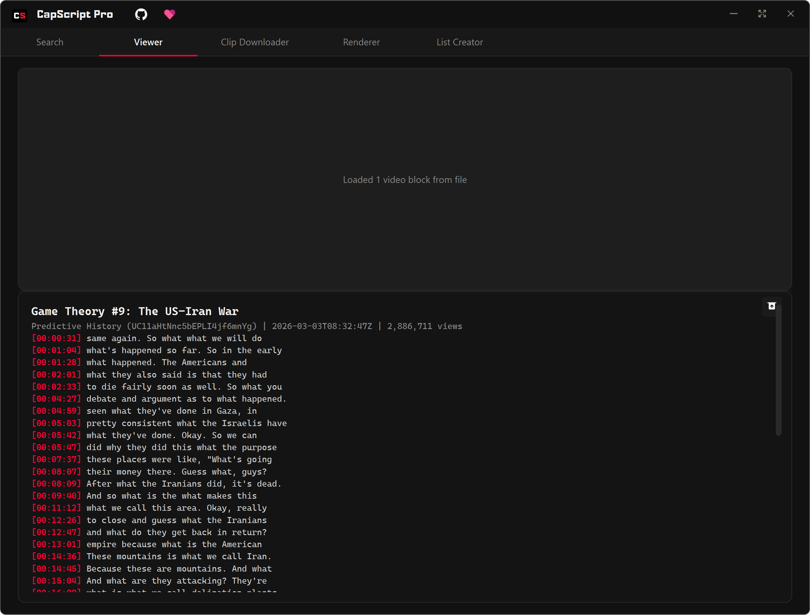Seek to 00:14:36 via its timestamp
Screen dimensions: 810x615
(56, 556)
